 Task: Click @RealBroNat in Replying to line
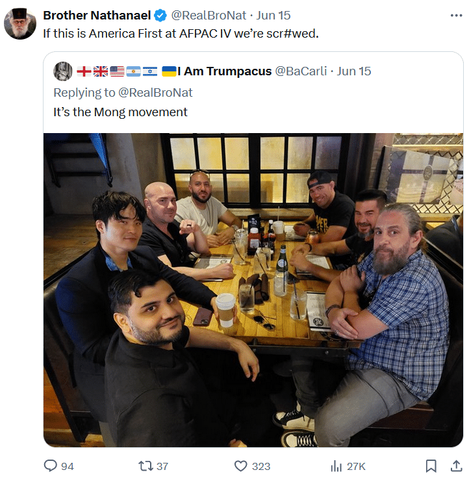point(155,93)
